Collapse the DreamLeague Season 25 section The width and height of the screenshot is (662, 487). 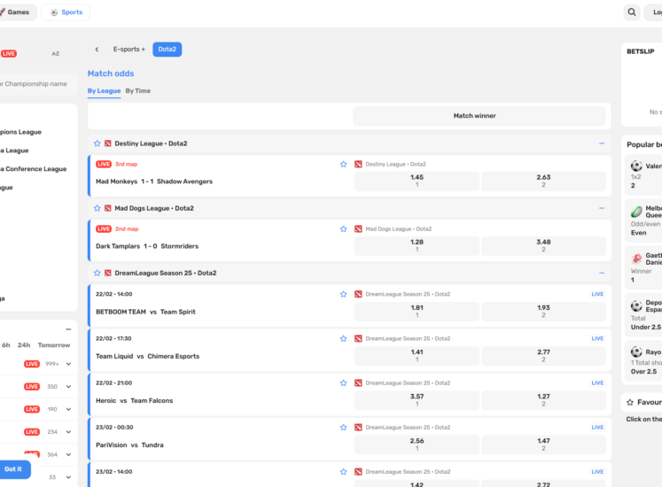coord(601,274)
